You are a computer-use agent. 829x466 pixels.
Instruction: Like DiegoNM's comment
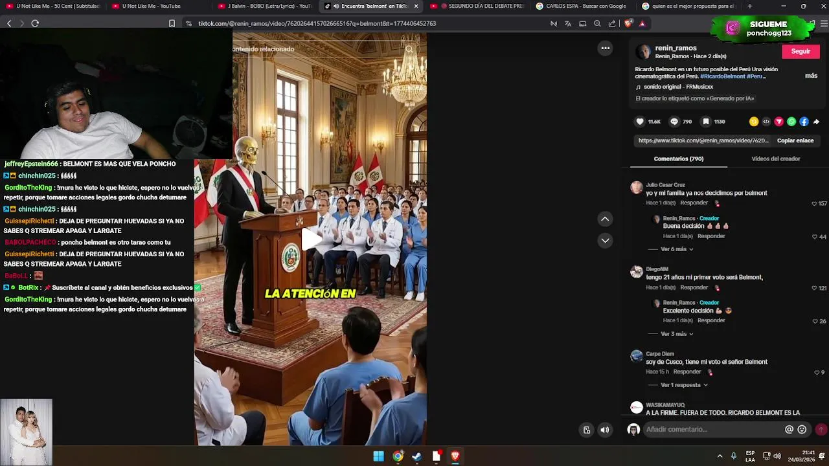coord(815,288)
